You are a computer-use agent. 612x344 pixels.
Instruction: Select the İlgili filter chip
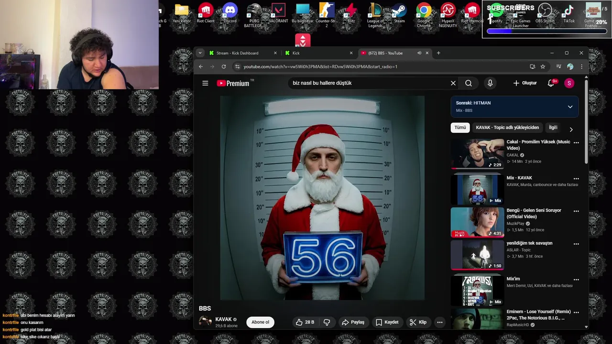point(553,128)
